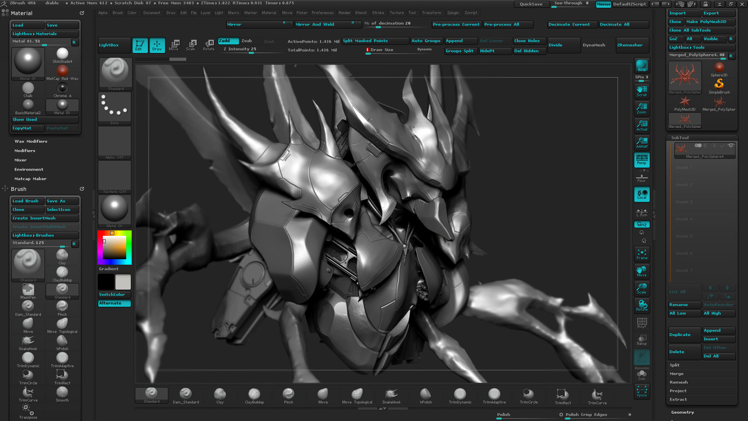Click the Frame mesh icon
This screenshot has width=748, height=421.
point(642,254)
